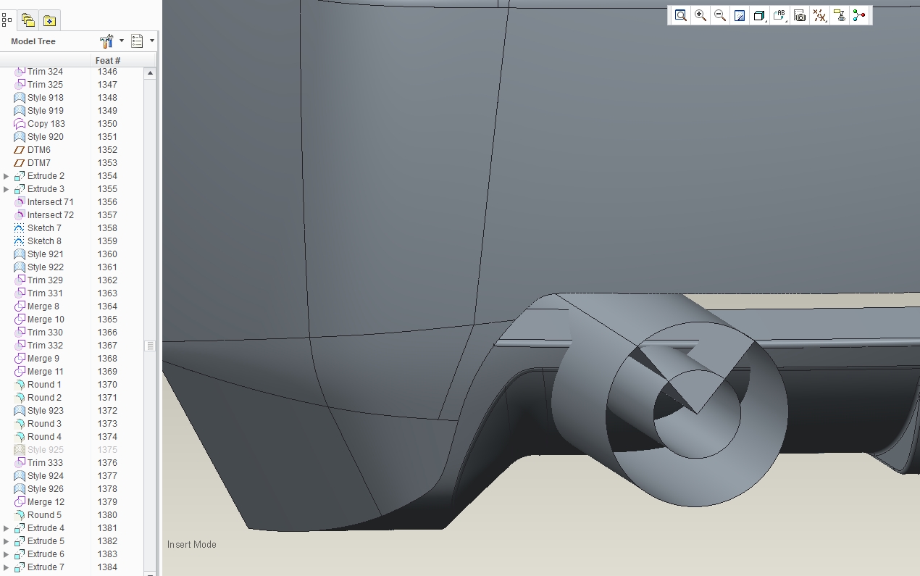Viewport: 920px width, 576px height.
Task: Select Trim 333 feature
Action: (45, 463)
